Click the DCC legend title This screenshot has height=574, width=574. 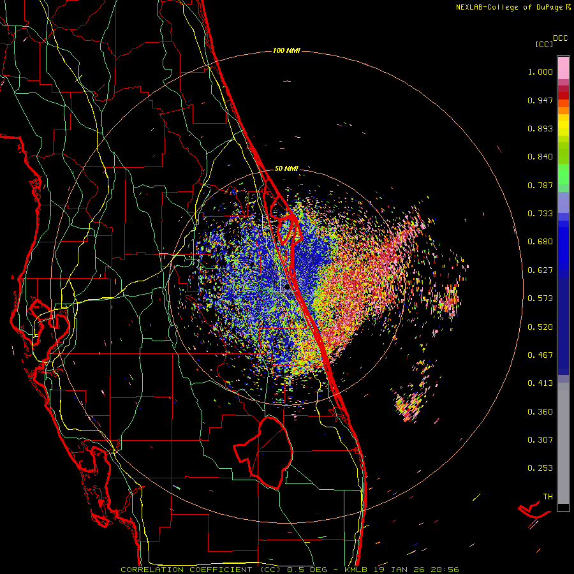560,38
